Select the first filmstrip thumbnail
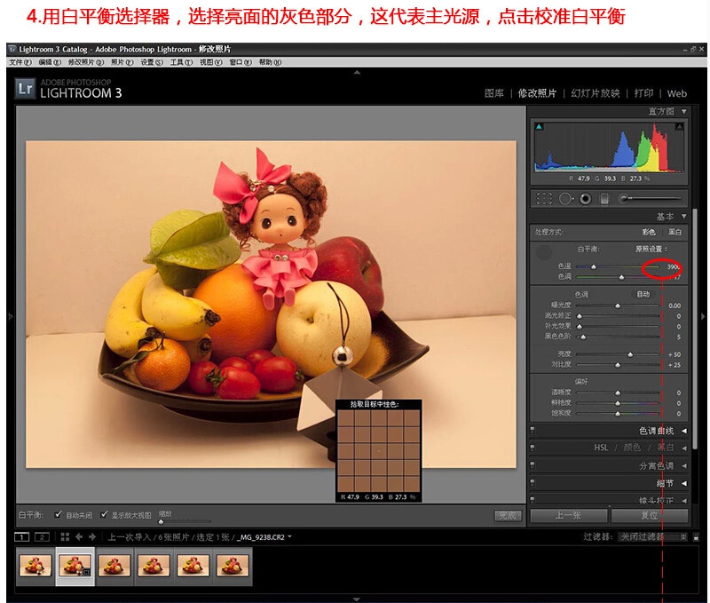Image resolution: width=710 pixels, height=603 pixels. [x=35, y=566]
